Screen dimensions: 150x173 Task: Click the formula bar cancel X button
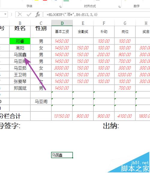click(20, 14)
